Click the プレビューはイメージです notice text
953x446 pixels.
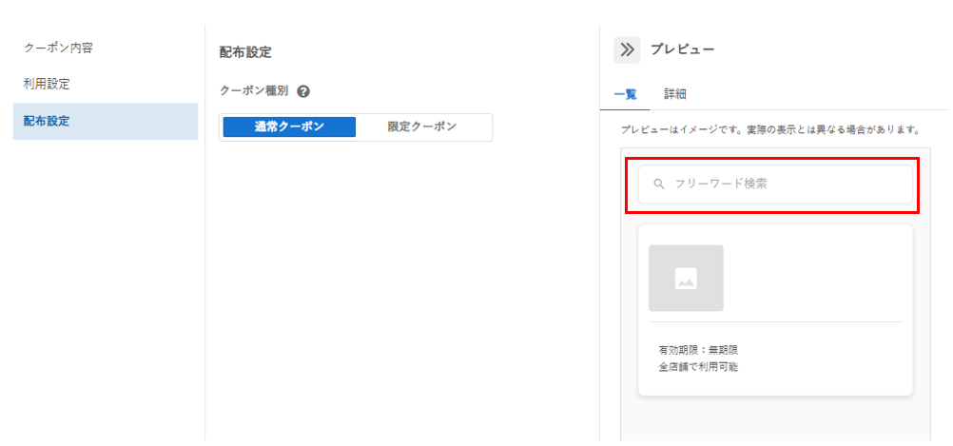click(x=768, y=130)
